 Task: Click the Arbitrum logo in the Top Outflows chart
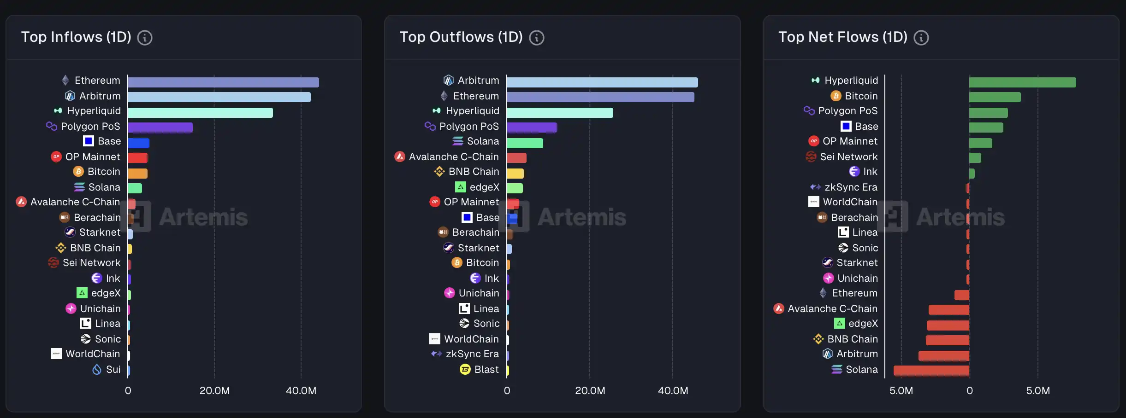point(448,81)
